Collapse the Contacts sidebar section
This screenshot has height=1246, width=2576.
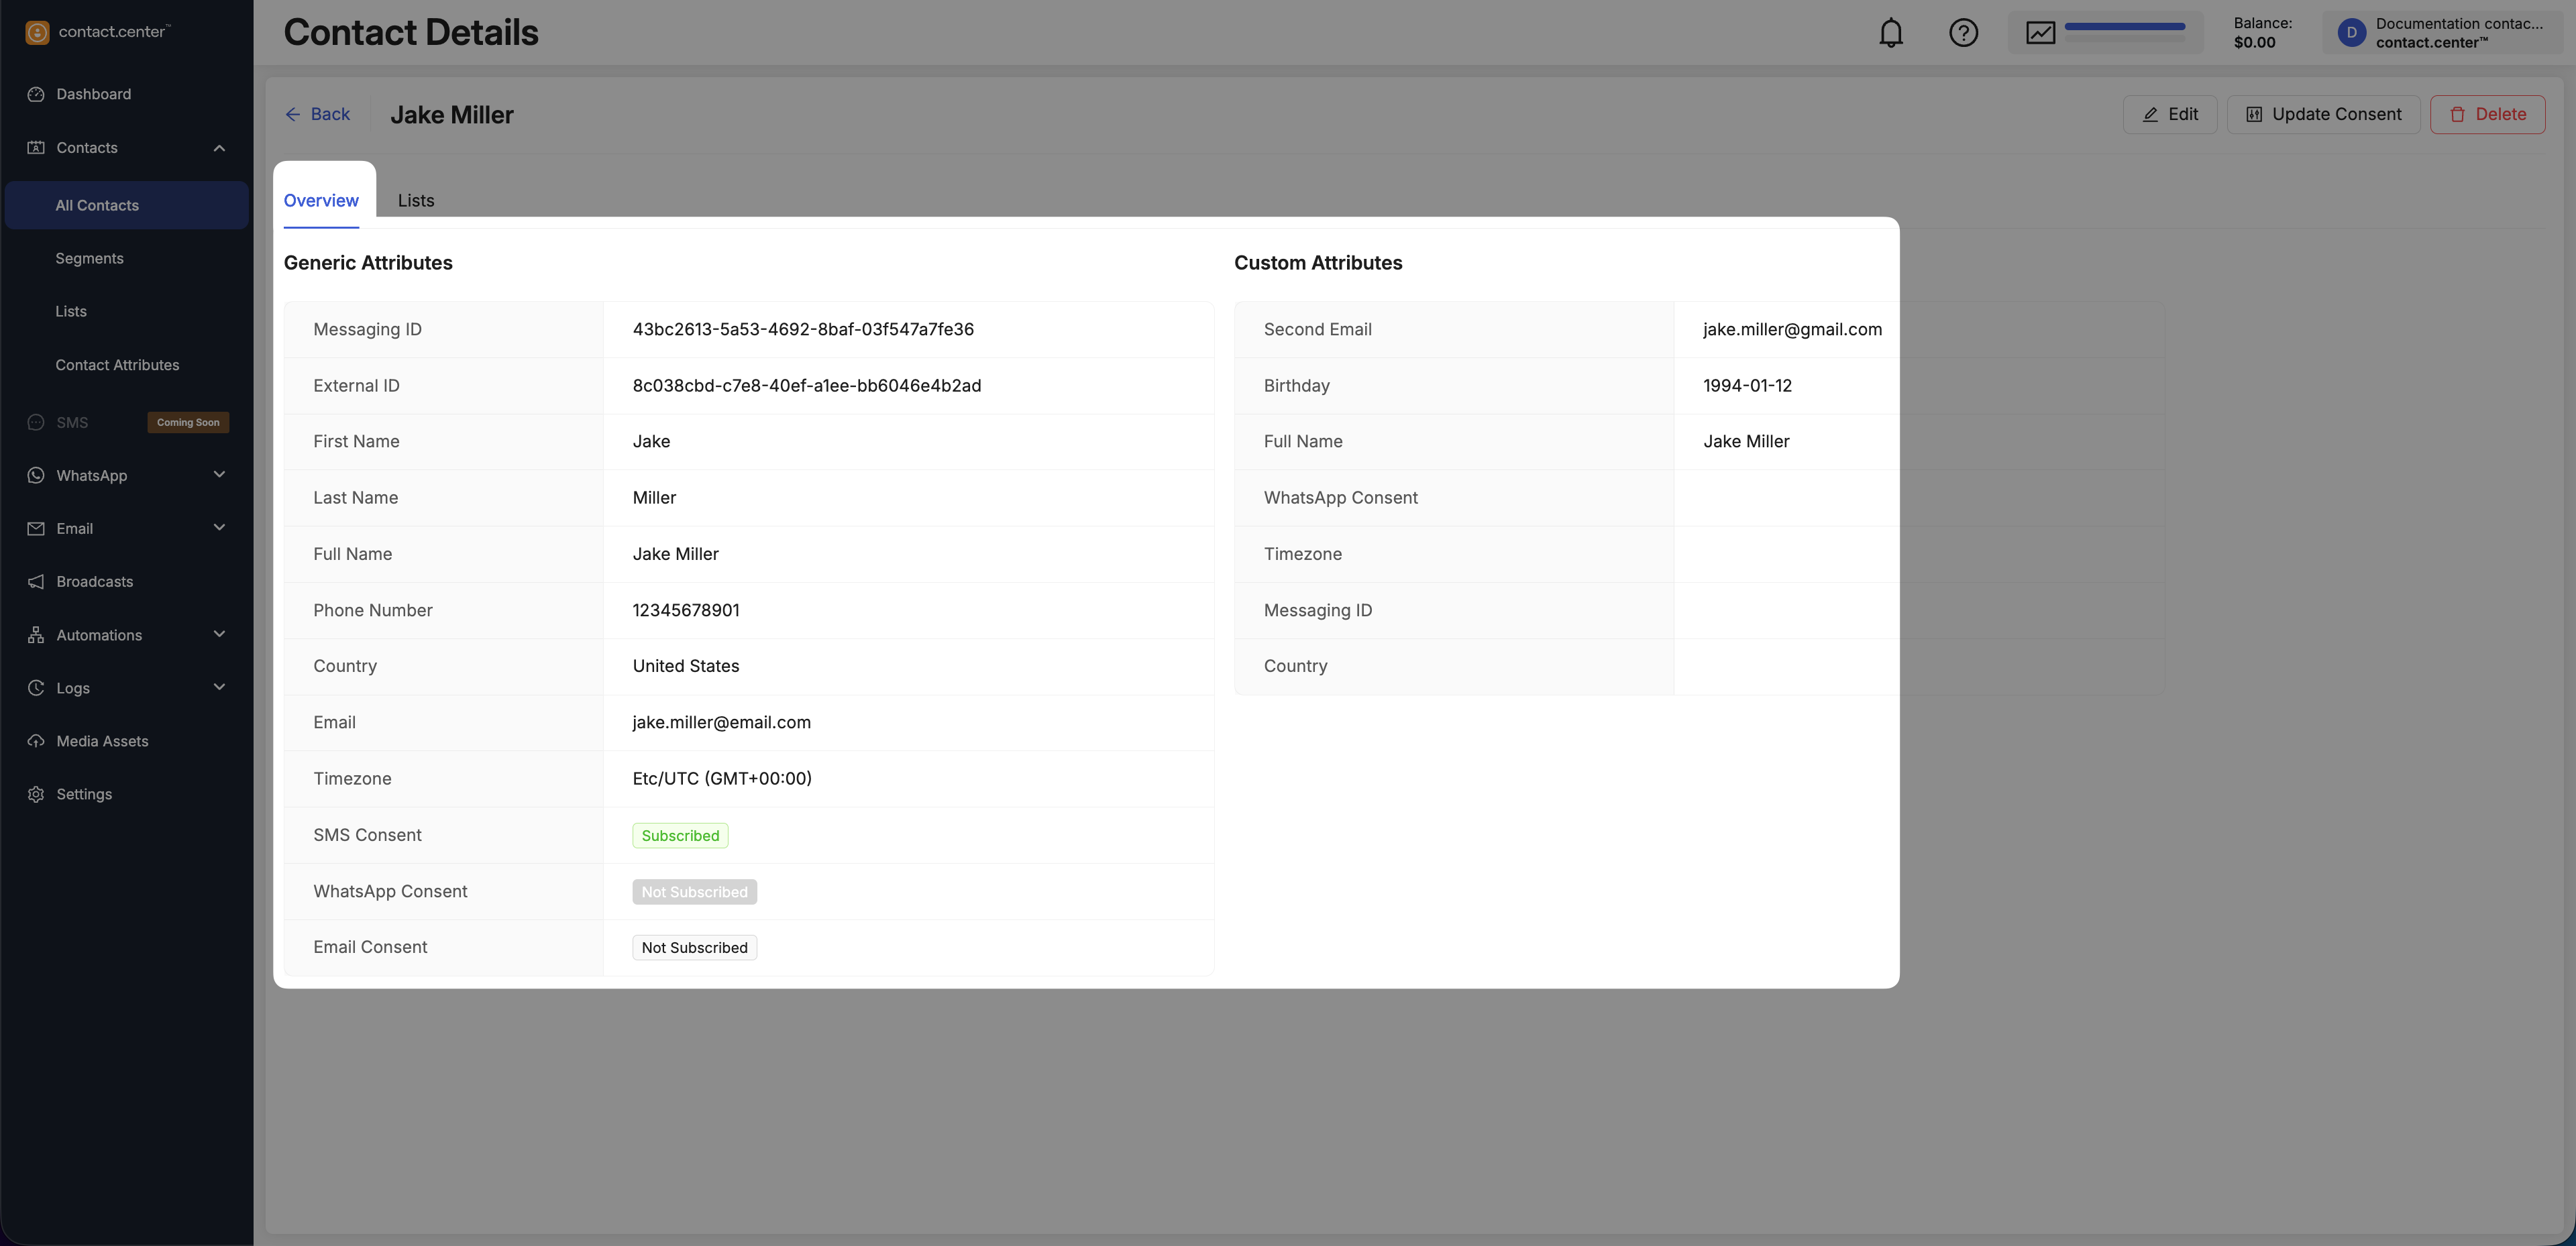[x=219, y=148]
